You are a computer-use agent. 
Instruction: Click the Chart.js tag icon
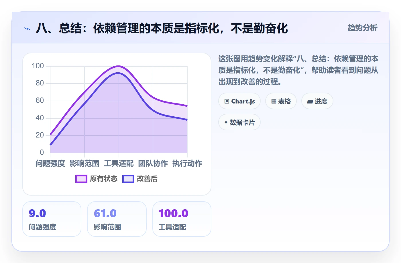coord(227,101)
